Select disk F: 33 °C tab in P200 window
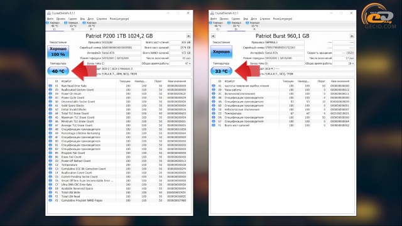 pos(91,26)
